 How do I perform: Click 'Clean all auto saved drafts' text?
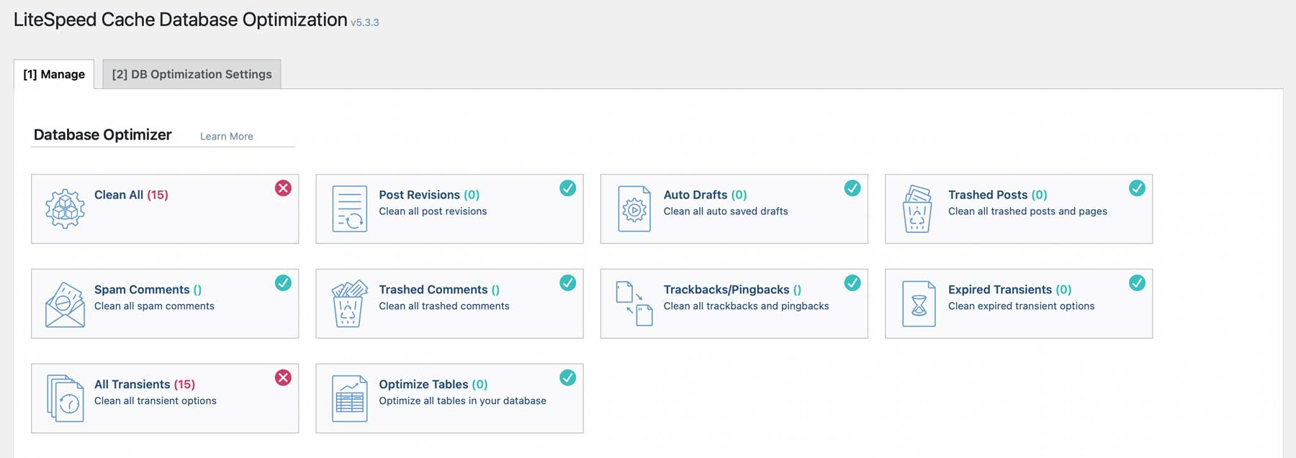pyautogui.click(x=726, y=211)
